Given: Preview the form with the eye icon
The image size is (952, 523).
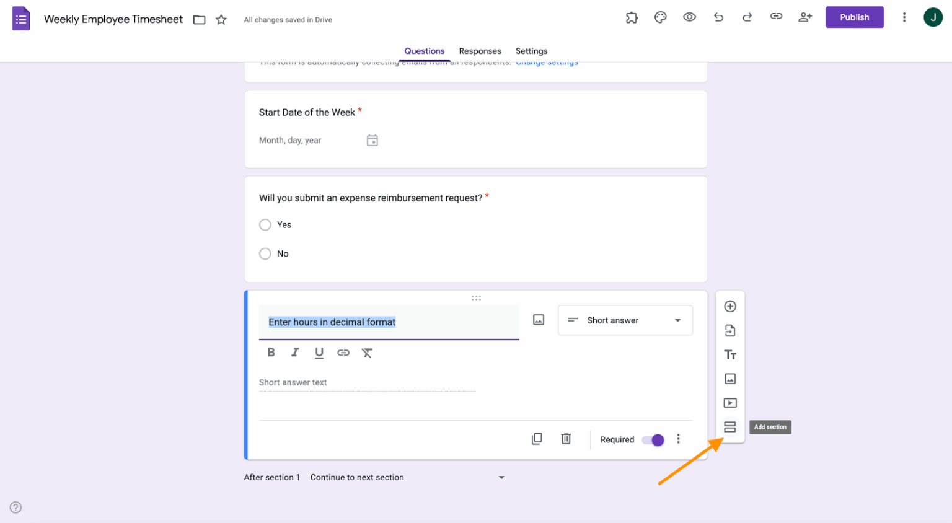Looking at the screenshot, I should click(x=689, y=17).
